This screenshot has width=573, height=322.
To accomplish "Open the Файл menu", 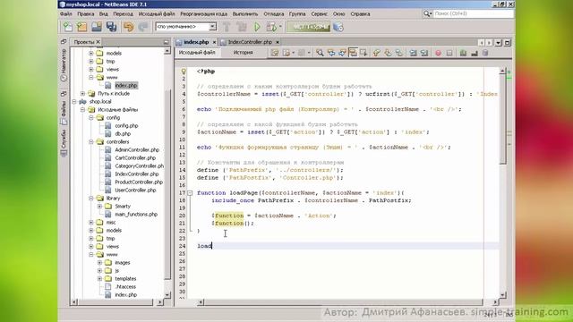I will pos(66,14).
